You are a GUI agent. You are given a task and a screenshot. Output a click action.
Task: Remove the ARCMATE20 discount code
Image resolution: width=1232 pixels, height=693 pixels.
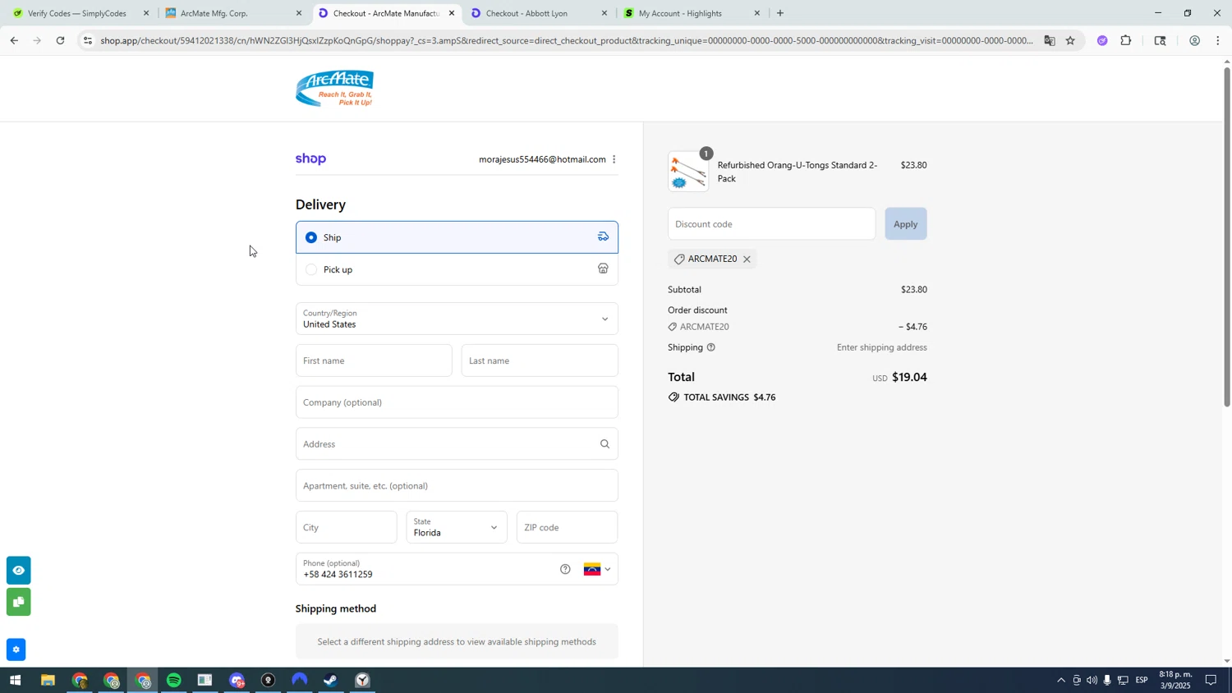[747, 259]
